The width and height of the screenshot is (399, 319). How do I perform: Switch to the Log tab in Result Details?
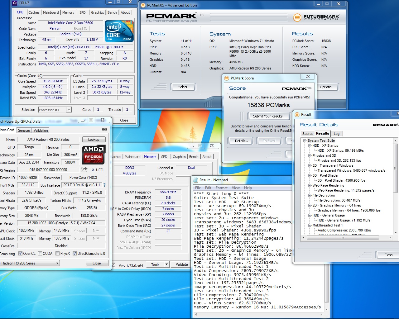pos(337,134)
